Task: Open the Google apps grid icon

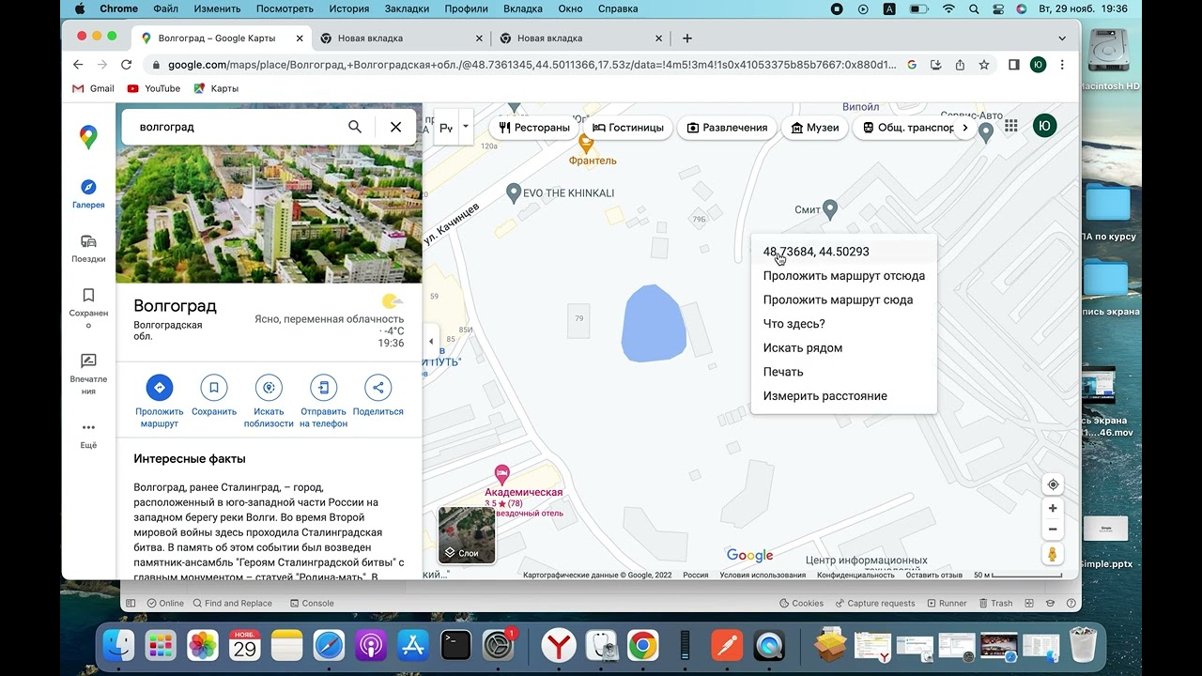Action: (1011, 126)
